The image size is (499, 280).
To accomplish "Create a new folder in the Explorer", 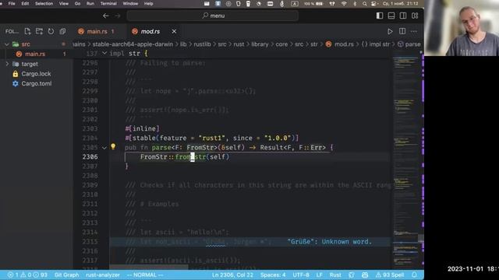I will coord(39,31).
